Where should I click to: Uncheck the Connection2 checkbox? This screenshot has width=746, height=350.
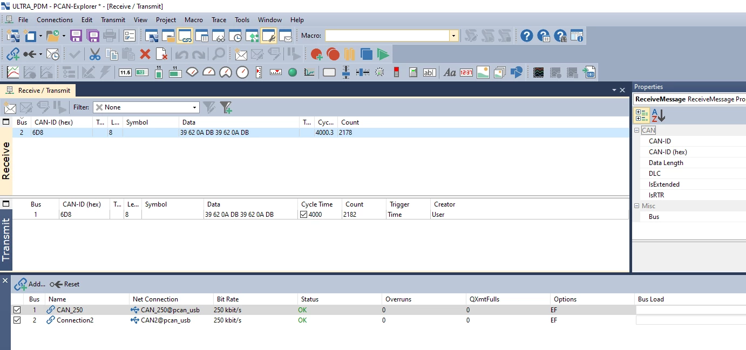[17, 320]
